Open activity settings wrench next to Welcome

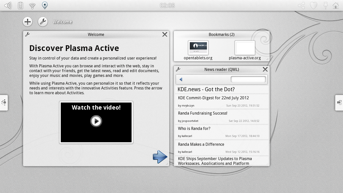(43, 22)
